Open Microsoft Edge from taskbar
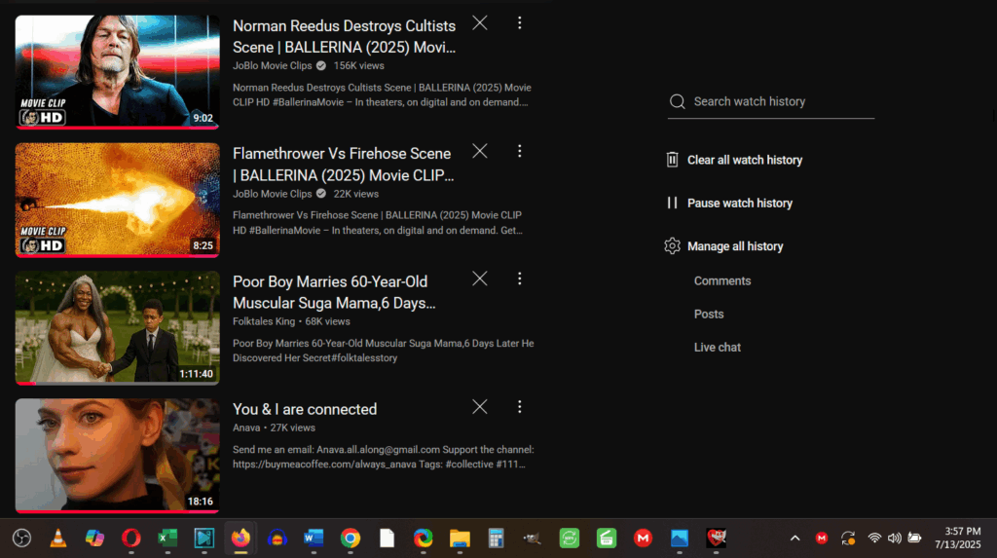Image resolution: width=997 pixels, height=558 pixels. (423, 539)
